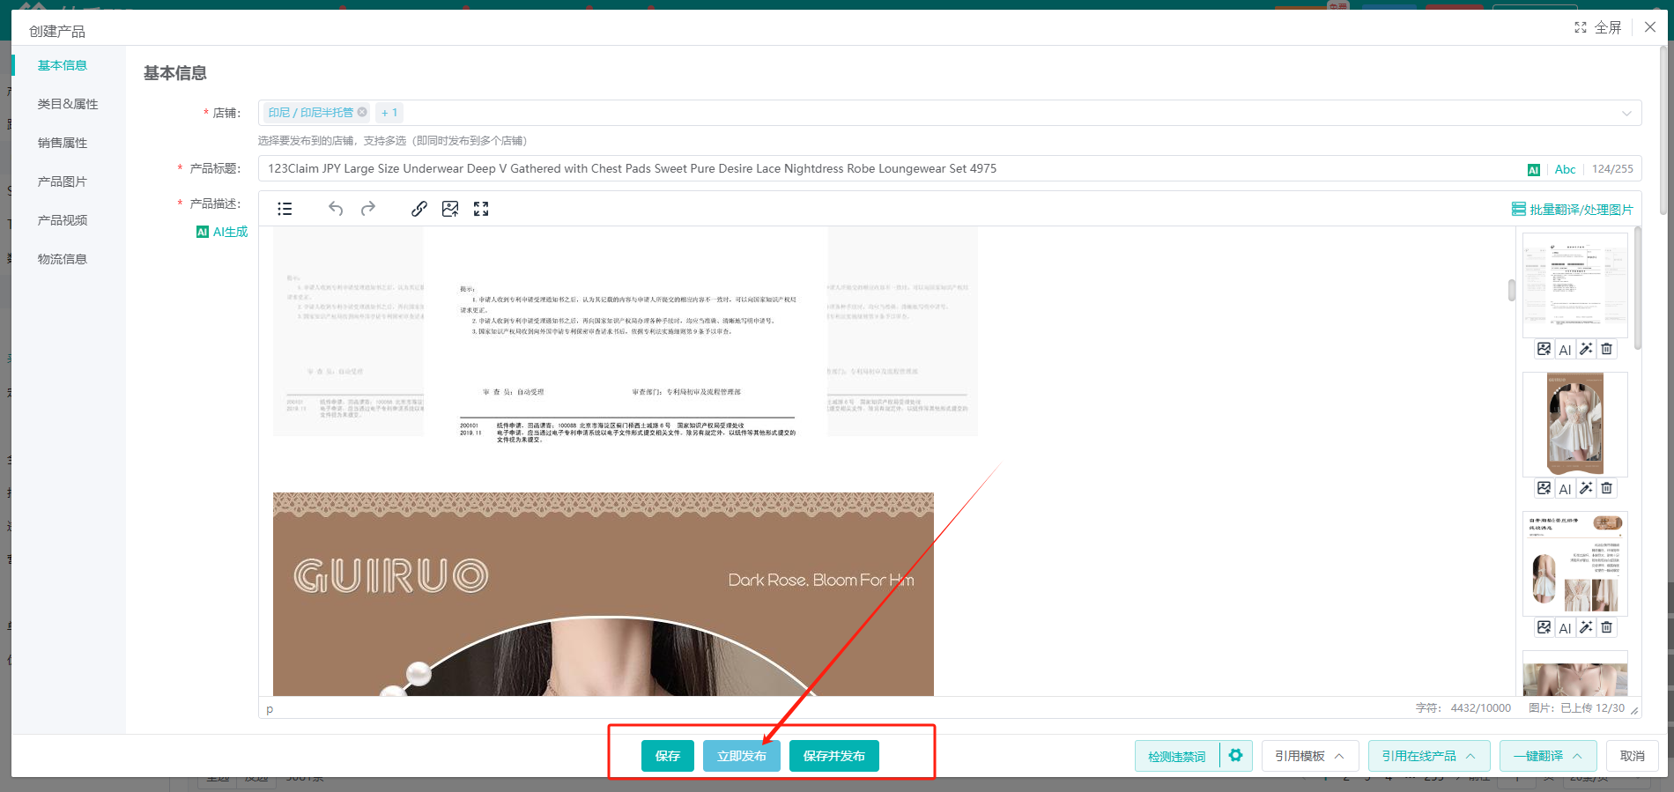Enter full screen mode (全屏)

pyautogui.click(x=1598, y=27)
